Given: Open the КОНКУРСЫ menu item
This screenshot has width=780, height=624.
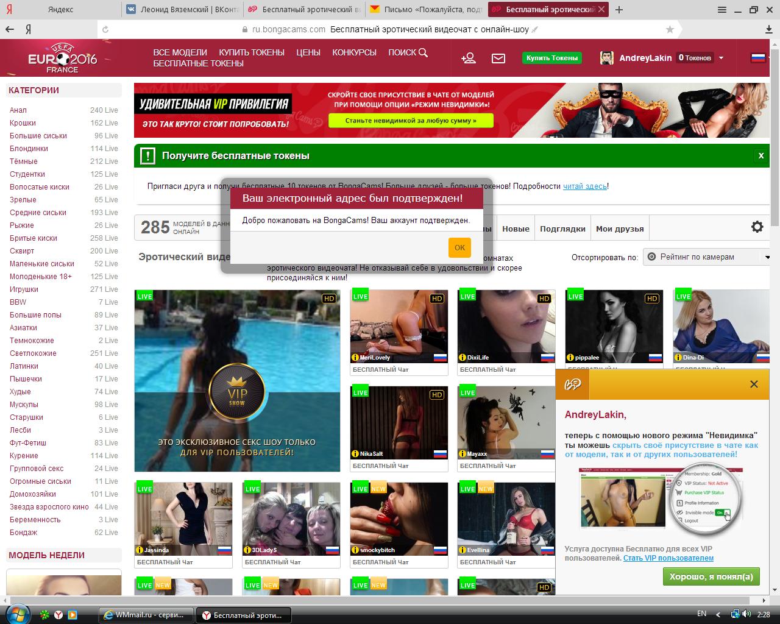Looking at the screenshot, I should (354, 52).
